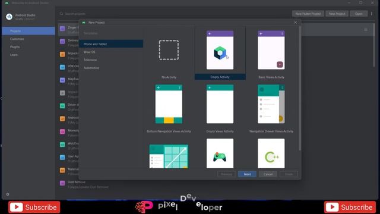Click the Cancel button in New Project
Viewport: 380px width, 214px height.
(268, 174)
